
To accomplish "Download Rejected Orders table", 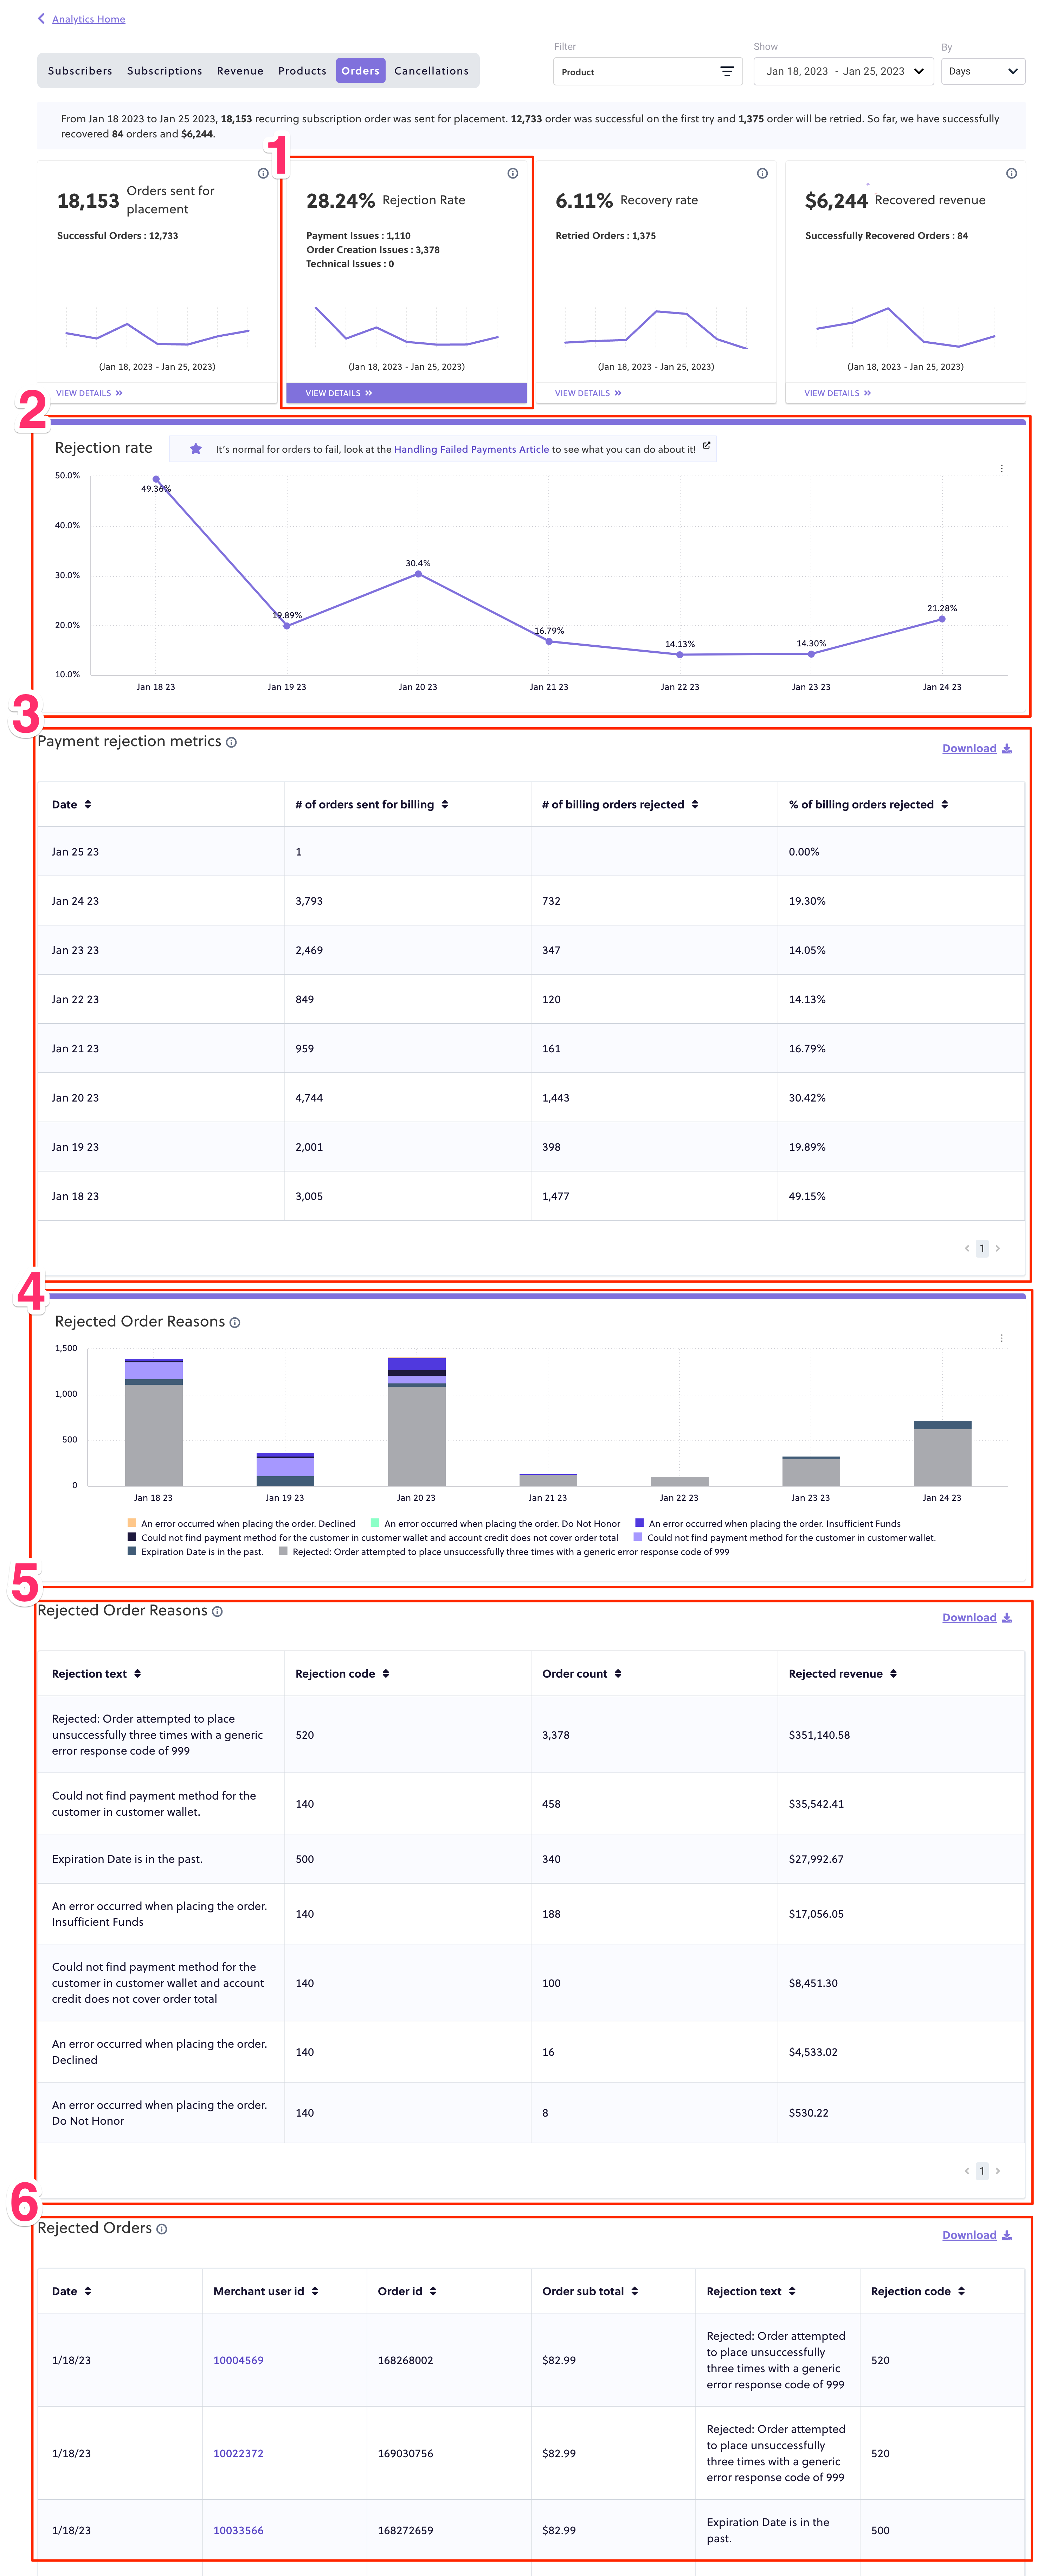I will 976,2235.
